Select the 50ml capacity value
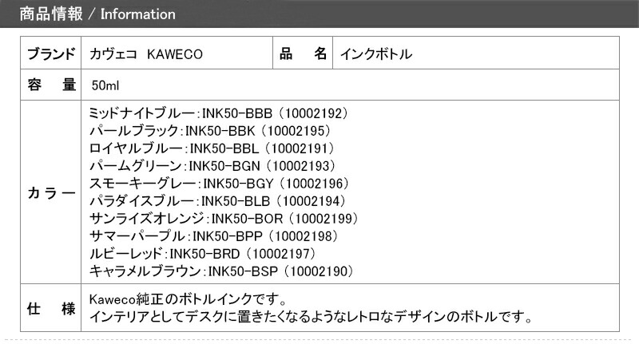This screenshot has height=344, width=639. click(105, 85)
